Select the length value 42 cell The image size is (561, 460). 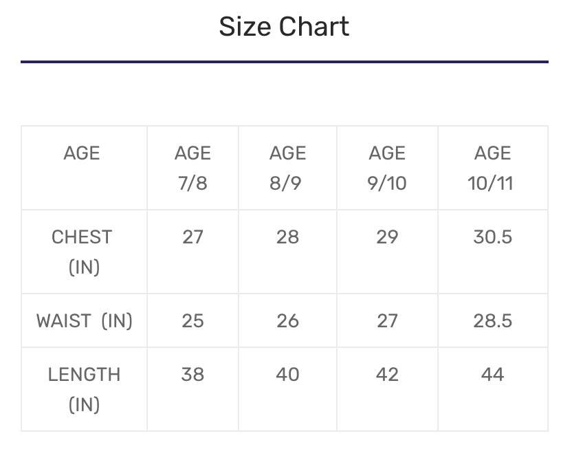click(x=387, y=375)
